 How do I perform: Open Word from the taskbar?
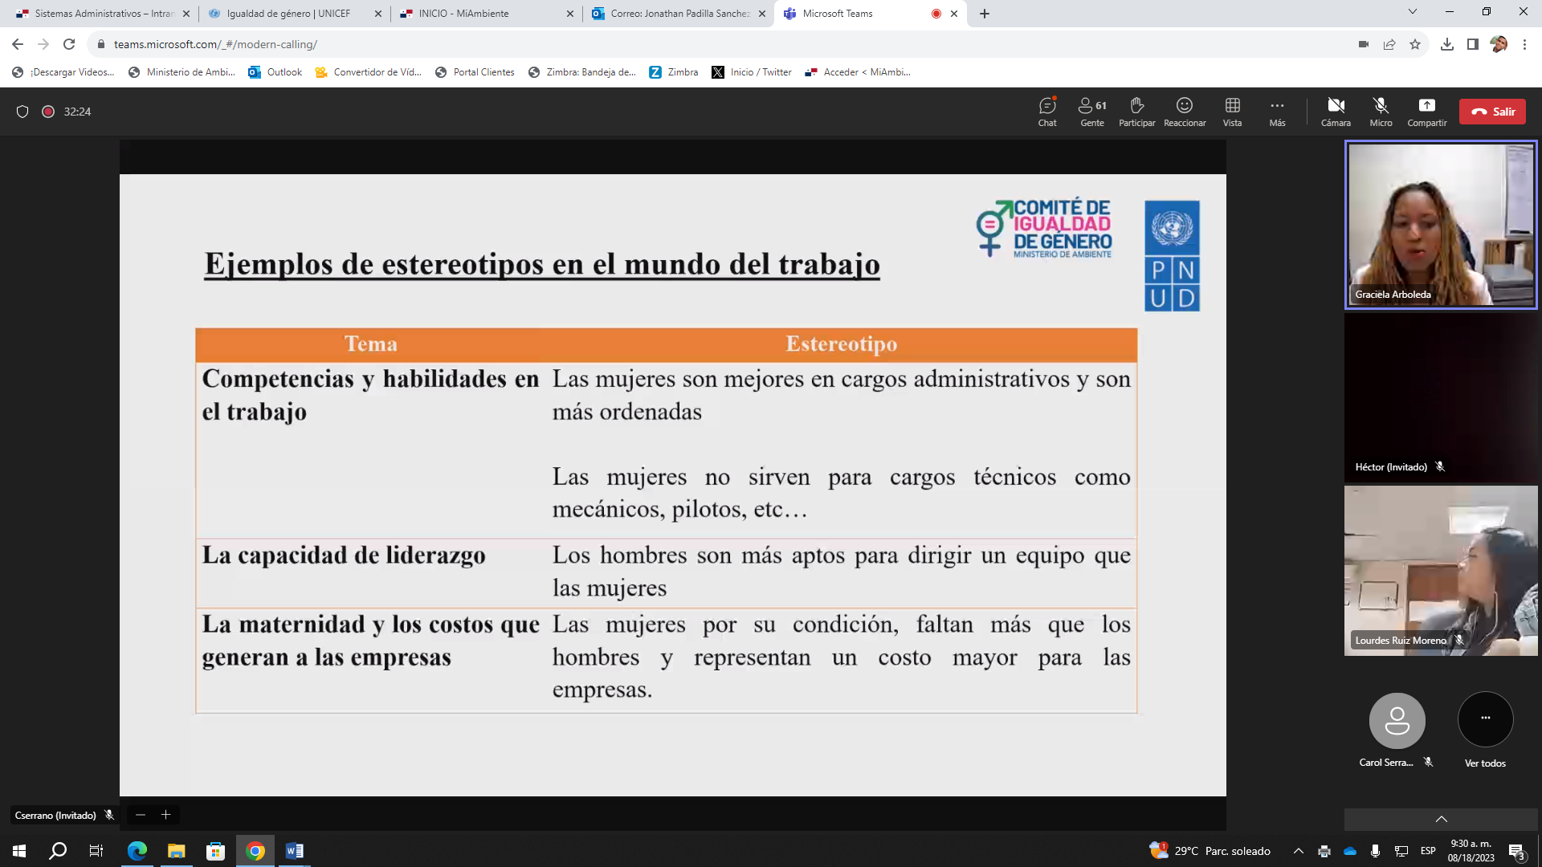[294, 851]
